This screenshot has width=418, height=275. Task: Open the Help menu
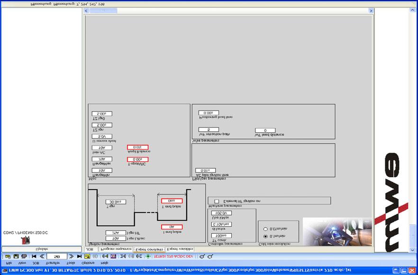(x=104, y=263)
